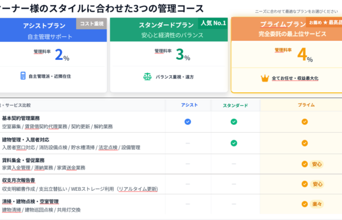
Task: Click the アシスト column header in the comparison table
Action: point(189,105)
